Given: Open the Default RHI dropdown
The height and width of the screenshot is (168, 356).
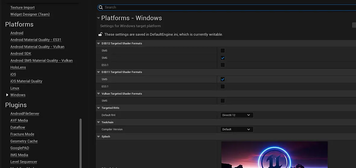Looking at the screenshot, I should pos(237,115).
